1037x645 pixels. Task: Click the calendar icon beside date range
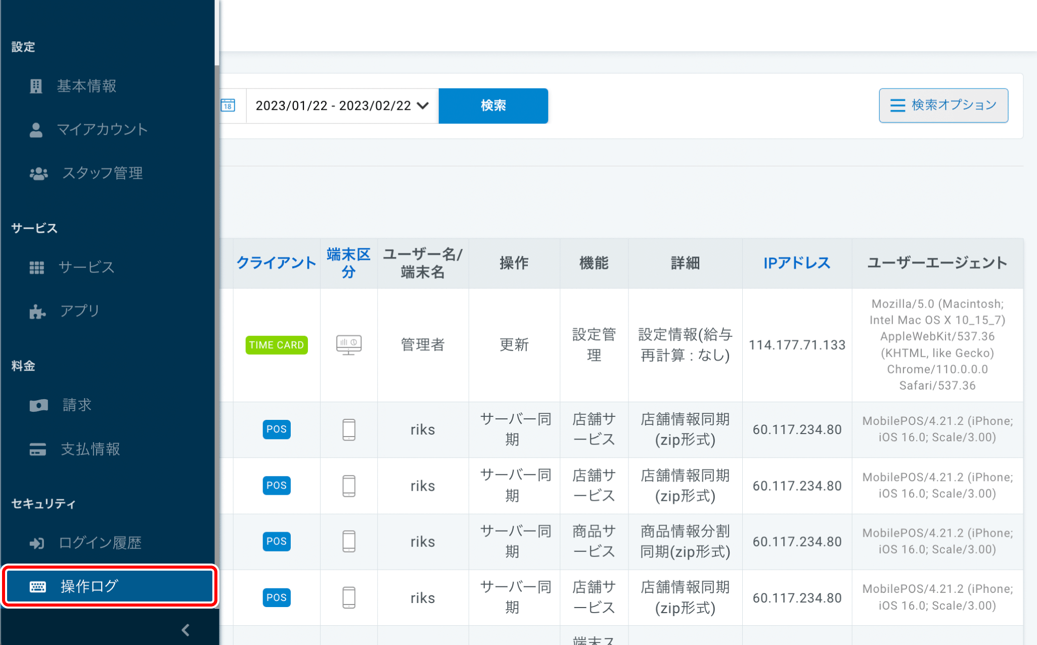[x=229, y=106]
